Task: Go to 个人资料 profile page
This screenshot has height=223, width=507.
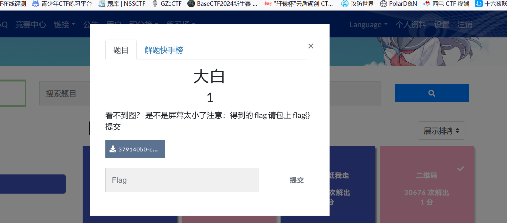Action: [x=411, y=25]
